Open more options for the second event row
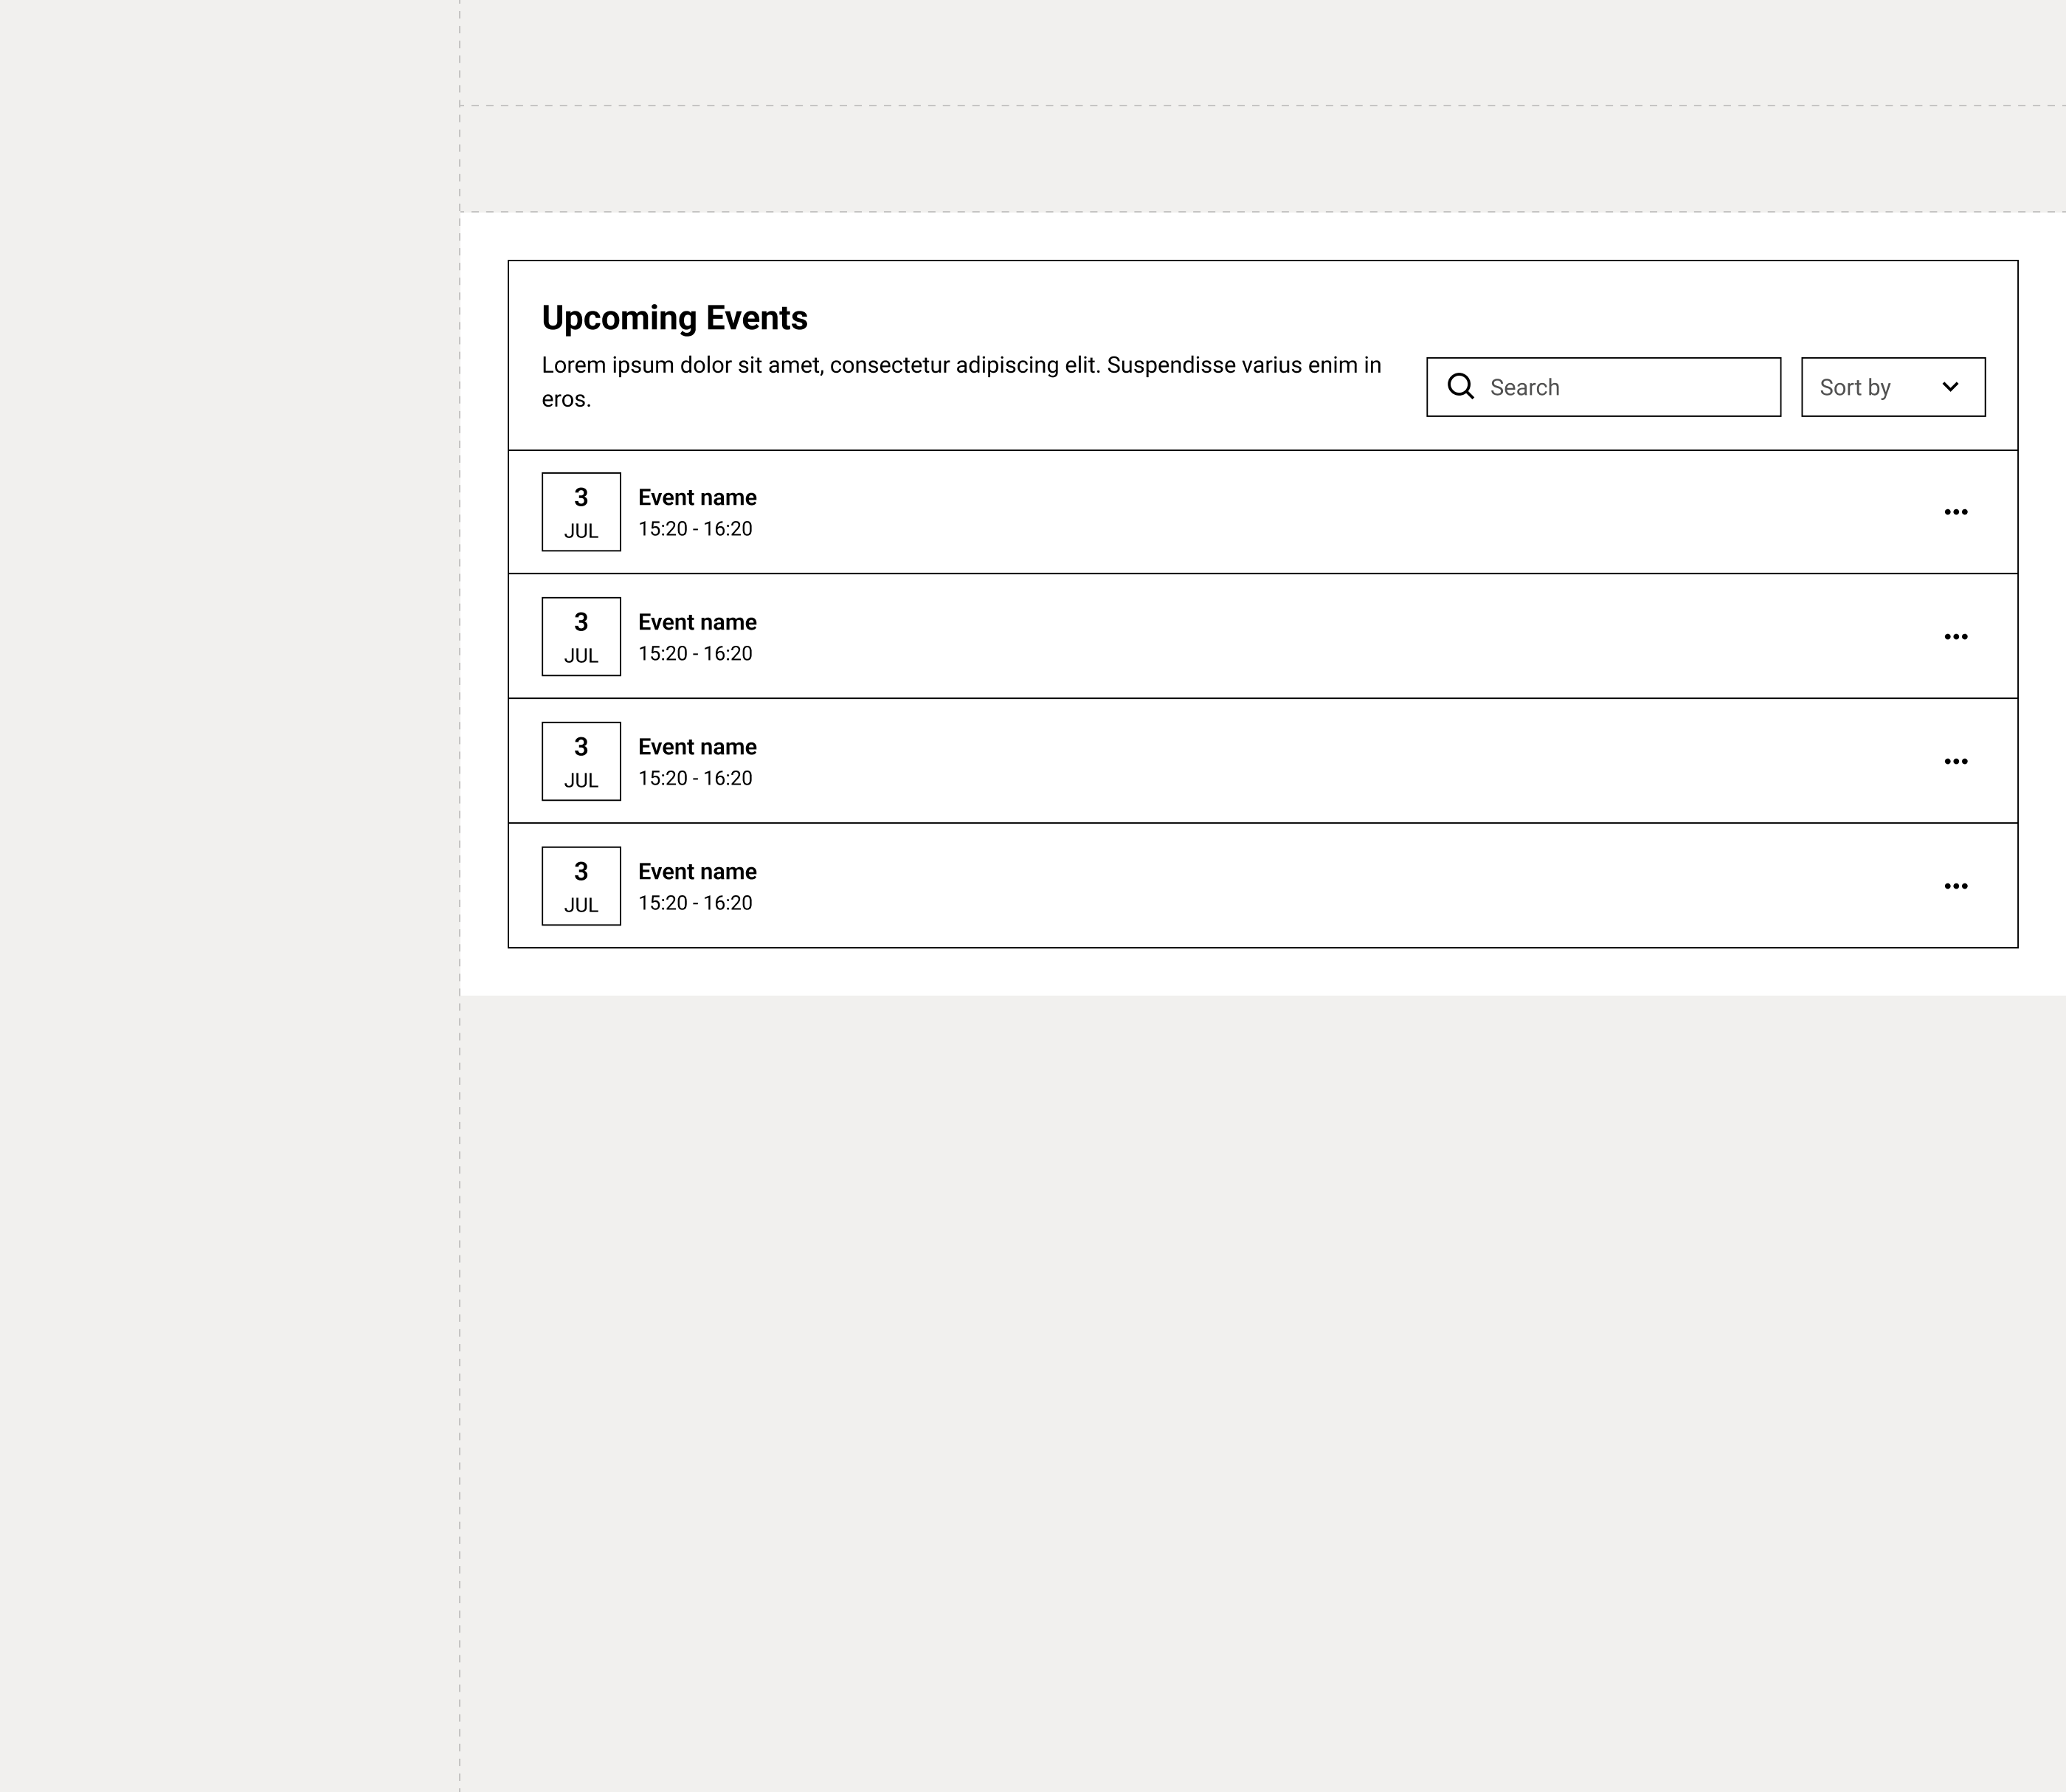The width and height of the screenshot is (2066, 1792). click(1956, 637)
